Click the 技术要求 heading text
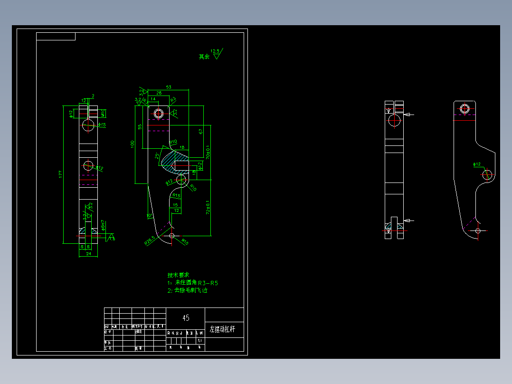This screenshot has width=512, height=384. pyautogui.click(x=178, y=275)
